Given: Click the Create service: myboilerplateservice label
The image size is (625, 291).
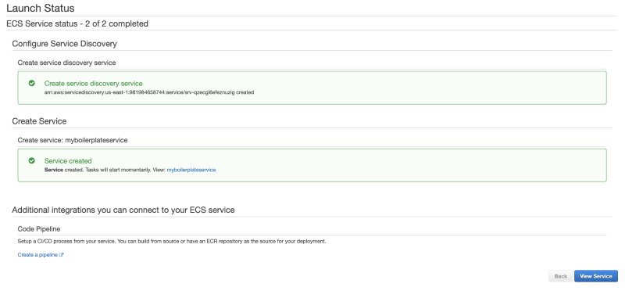Looking at the screenshot, I should click(73, 140).
